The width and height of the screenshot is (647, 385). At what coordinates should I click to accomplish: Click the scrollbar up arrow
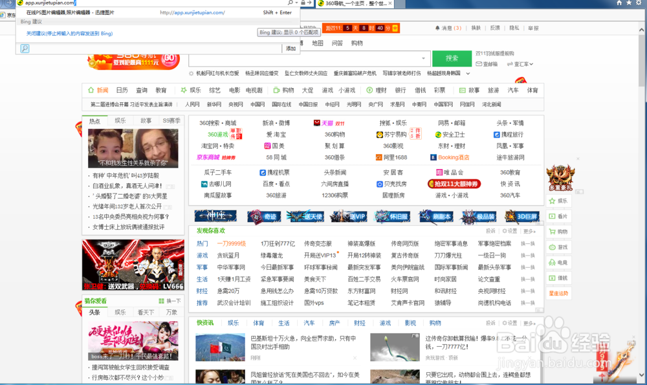pyautogui.click(x=641, y=30)
